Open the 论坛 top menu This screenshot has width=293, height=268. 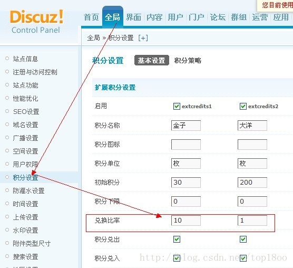[218, 17]
